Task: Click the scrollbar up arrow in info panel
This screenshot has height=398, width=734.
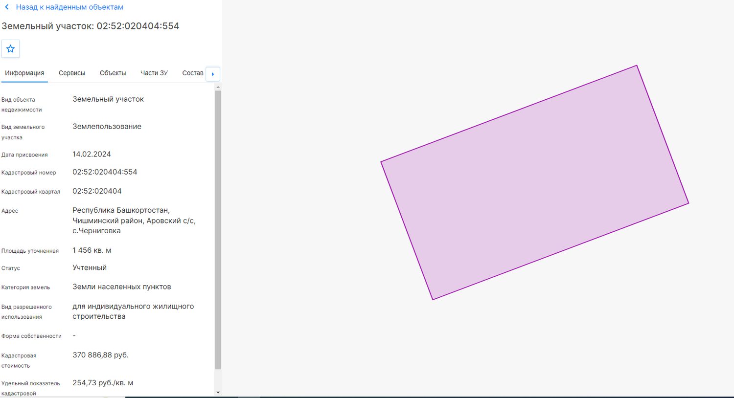Action: click(218, 87)
